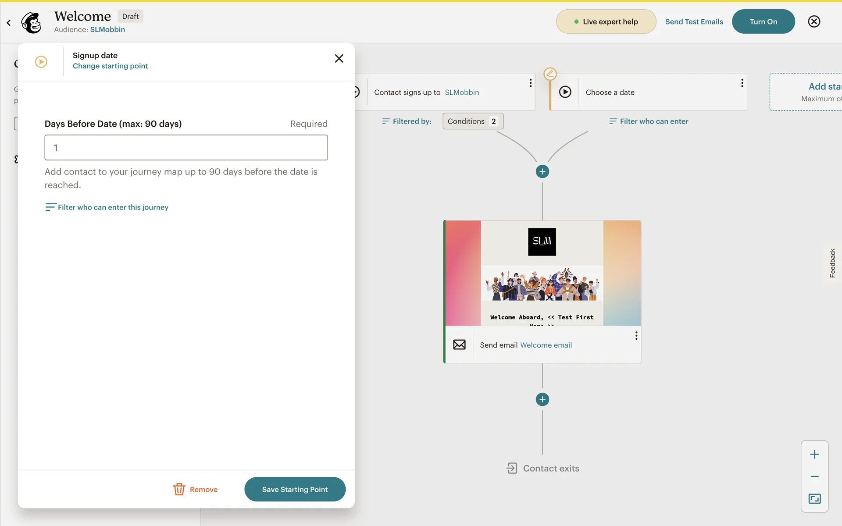Open options menu for Contact signs up
Viewport: 842px width, 526px height.
530,83
